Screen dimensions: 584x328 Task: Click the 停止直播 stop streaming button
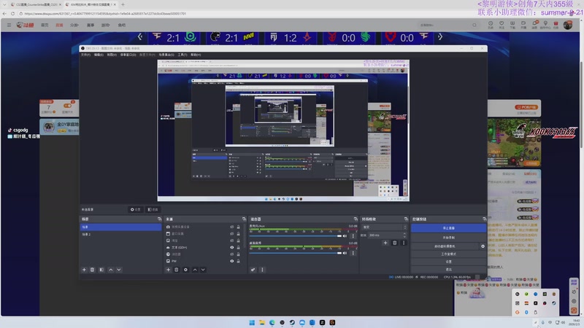tap(448, 228)
